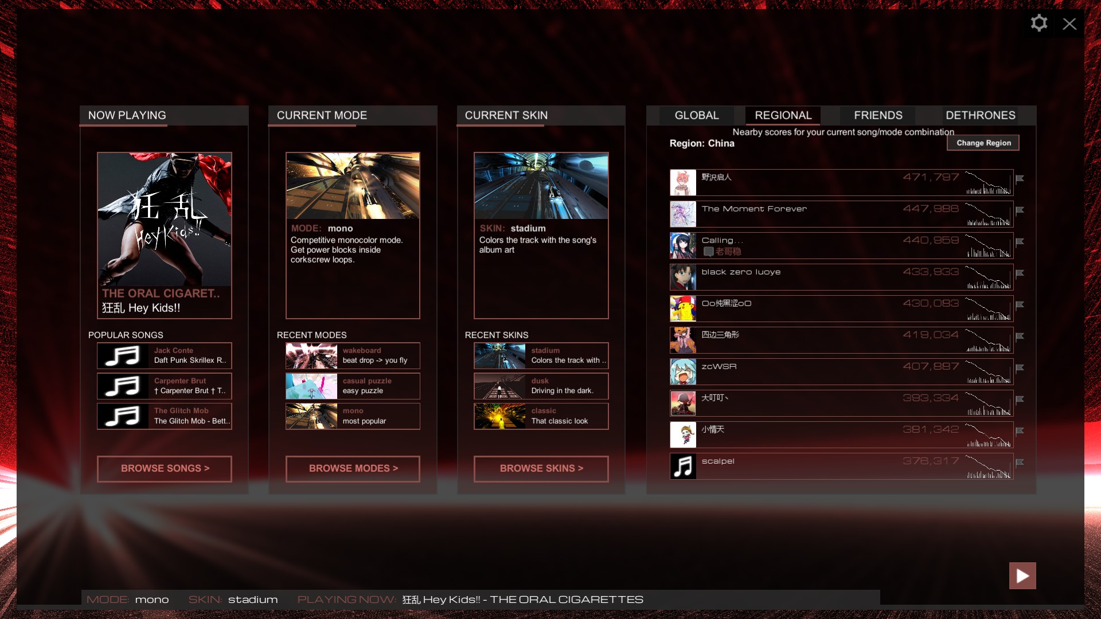
Task: Click BROWSE SONGS
Action: click(x=164, y=468)
